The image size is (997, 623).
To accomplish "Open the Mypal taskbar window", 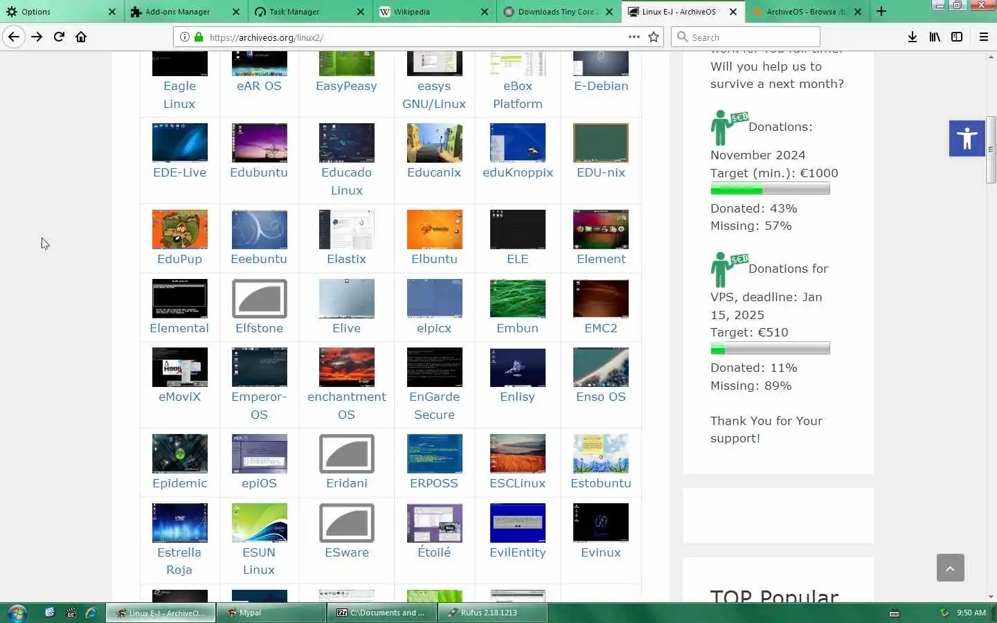I will [x=271, y=613].
